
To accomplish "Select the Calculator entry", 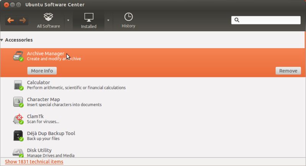I will tap(153, 85).
